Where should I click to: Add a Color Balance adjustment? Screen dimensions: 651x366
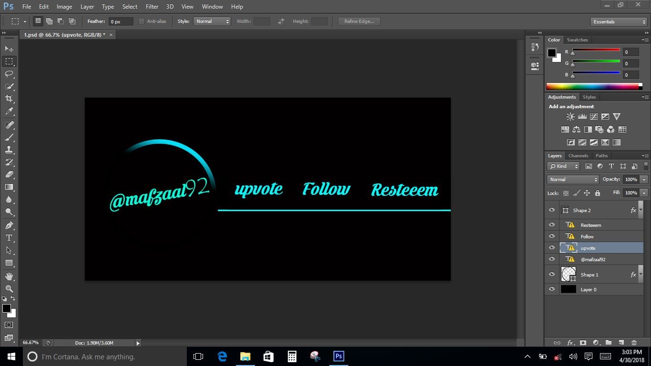[576, 129]
